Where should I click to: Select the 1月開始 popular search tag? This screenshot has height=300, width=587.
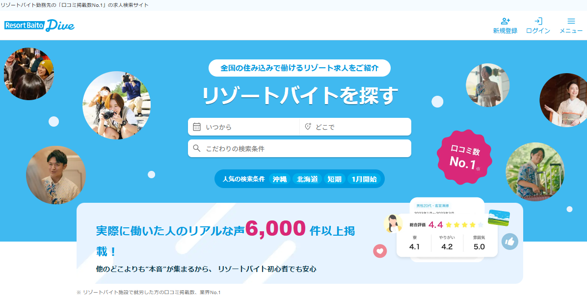(x=364, y=179)
